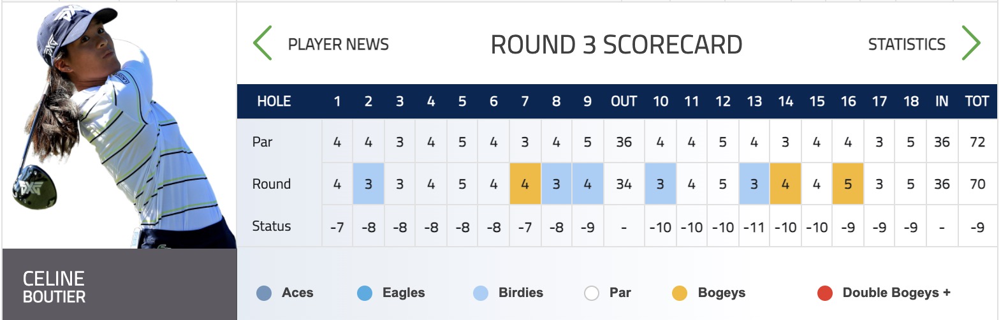Select the hole 7 bogey score cell
This screenshot has height=320, width=1001.
pyautogui.click(x=525, y=184)
